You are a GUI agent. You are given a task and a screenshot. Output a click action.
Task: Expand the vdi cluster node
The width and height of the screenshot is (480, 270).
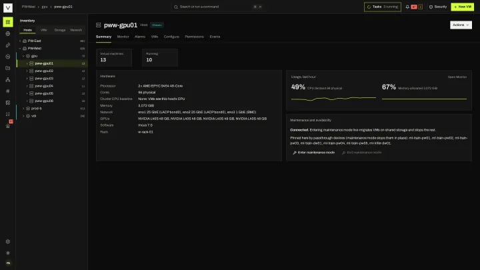[23, 116]
